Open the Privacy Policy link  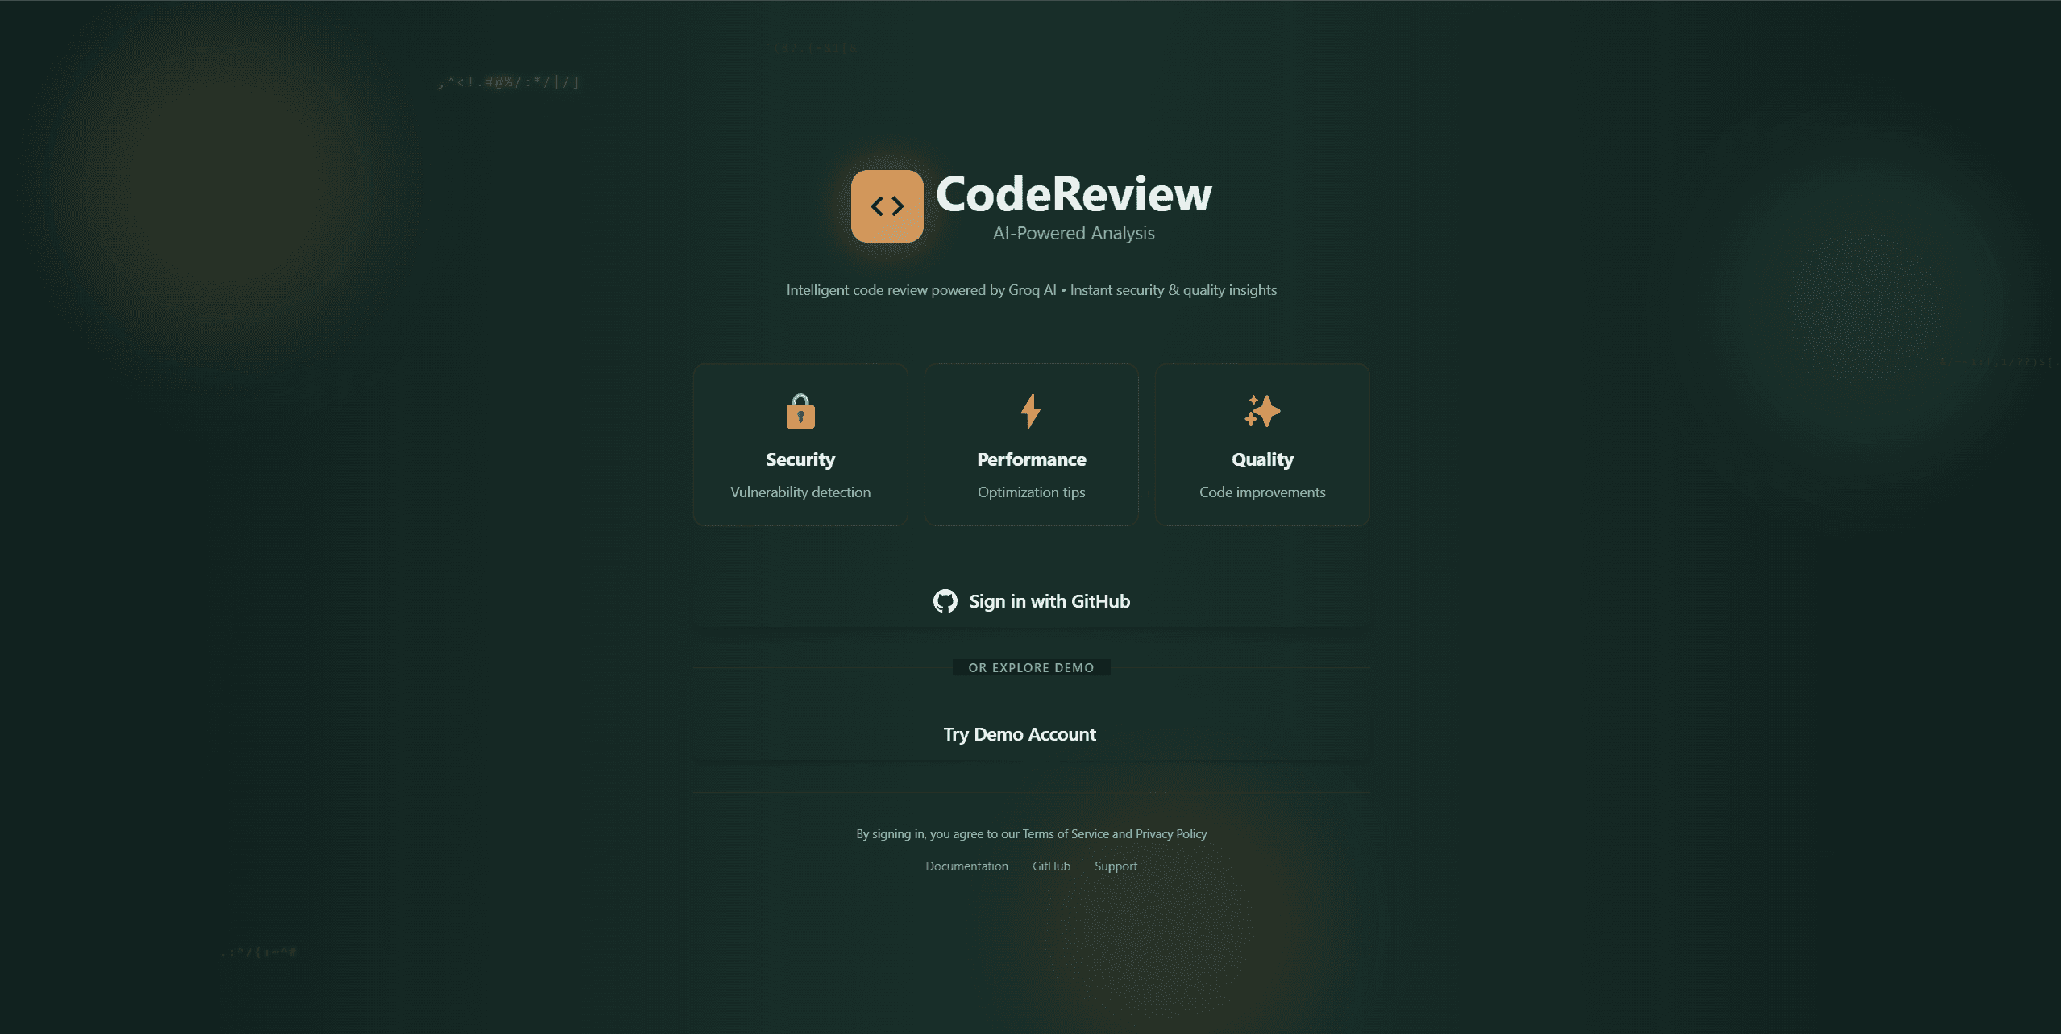pos(1171,834)
